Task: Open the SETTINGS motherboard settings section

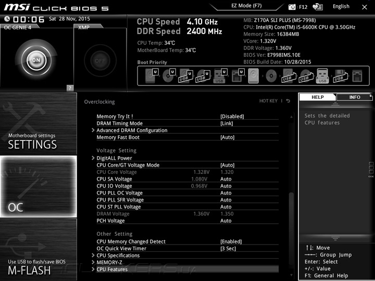Action: pyautogui.click(x=39, y=124)
